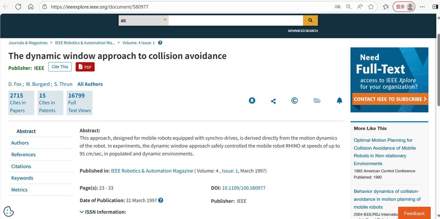
Task: Click the browser back arrow
Action: coord(6,7)
